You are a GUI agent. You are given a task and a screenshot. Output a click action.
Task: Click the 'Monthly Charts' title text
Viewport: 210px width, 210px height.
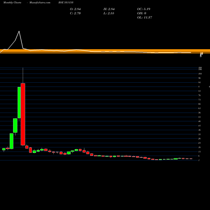[x=12, y=3]
